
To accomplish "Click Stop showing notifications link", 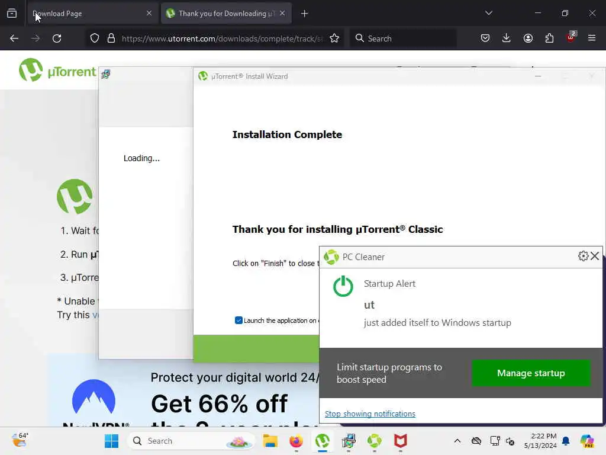I will coord(370,414).
